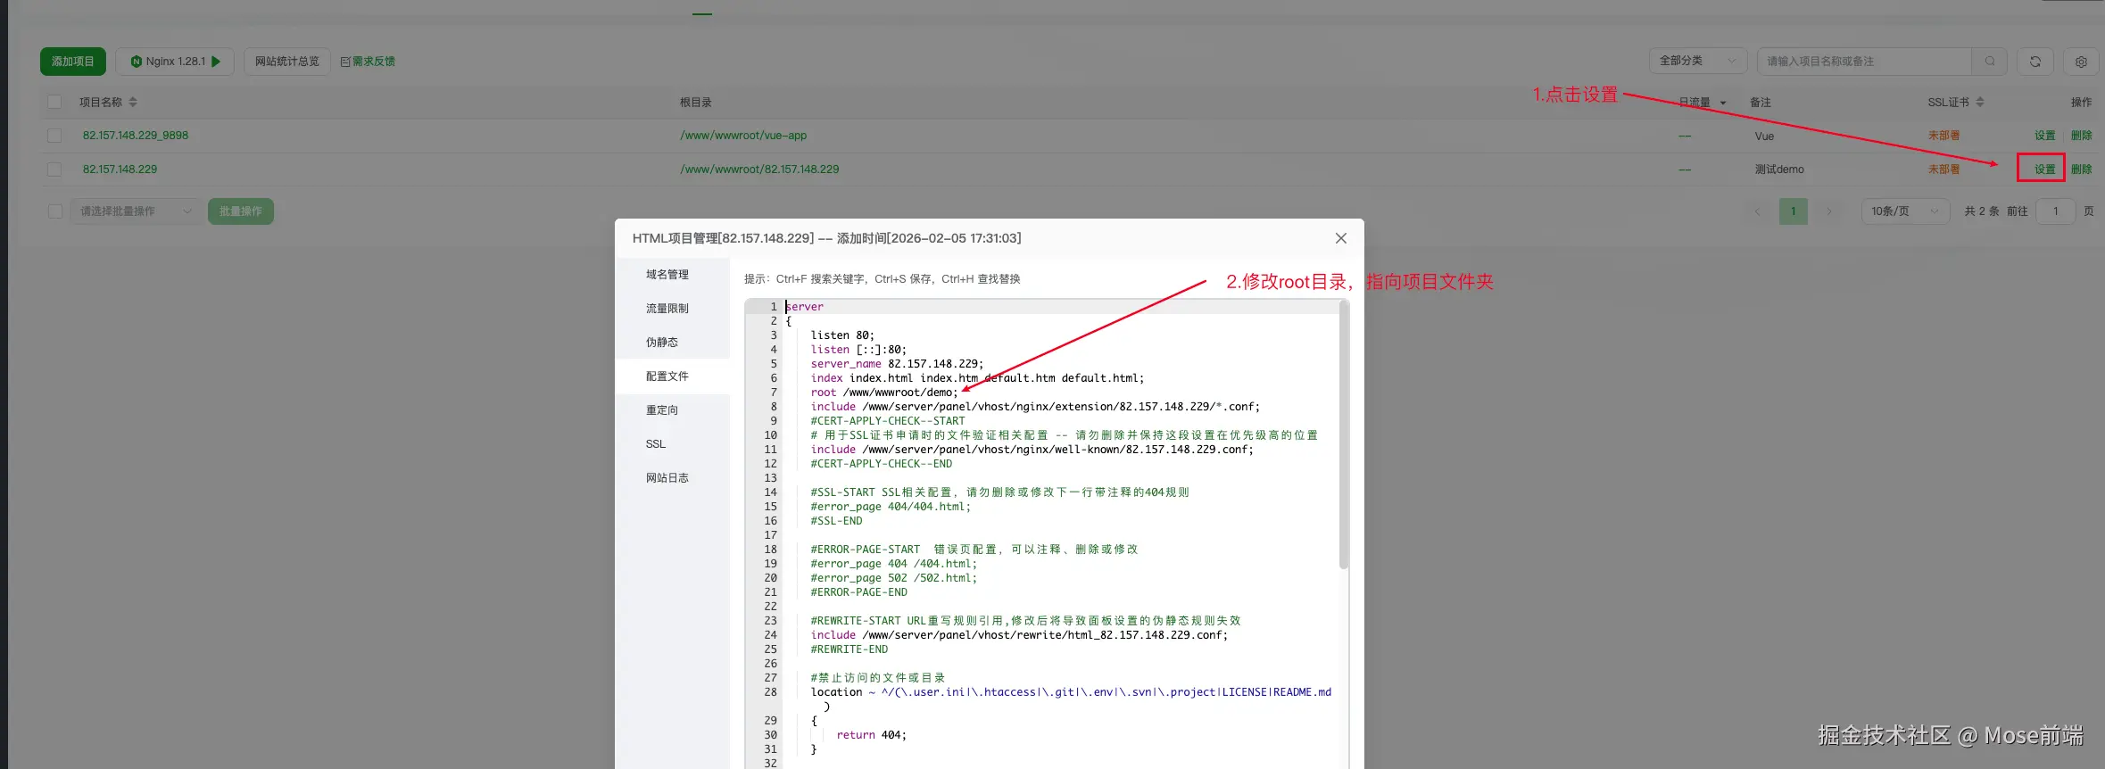Click 未部署 SSL status for 测试demo row
The image size is (2105, 769).
coord(1943,170)
